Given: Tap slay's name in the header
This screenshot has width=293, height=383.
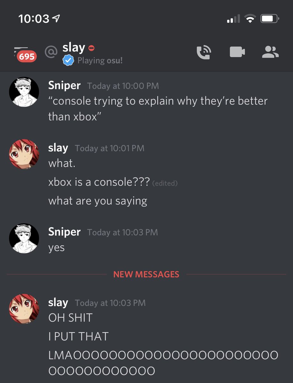Looking at the screenshot, I should click(74, 48).
